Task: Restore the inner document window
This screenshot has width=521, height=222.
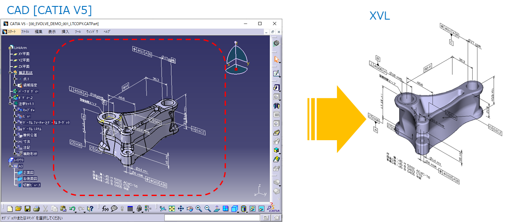Action: [272, 32]
